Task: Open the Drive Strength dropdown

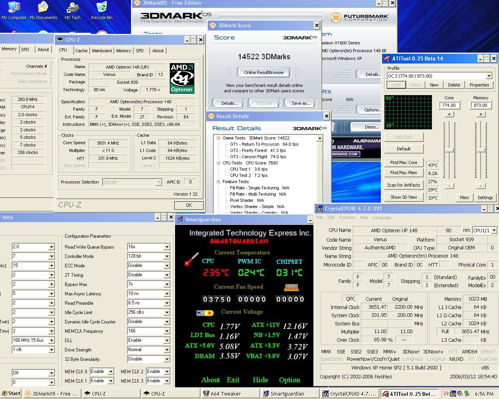Action: click(166, 350)
